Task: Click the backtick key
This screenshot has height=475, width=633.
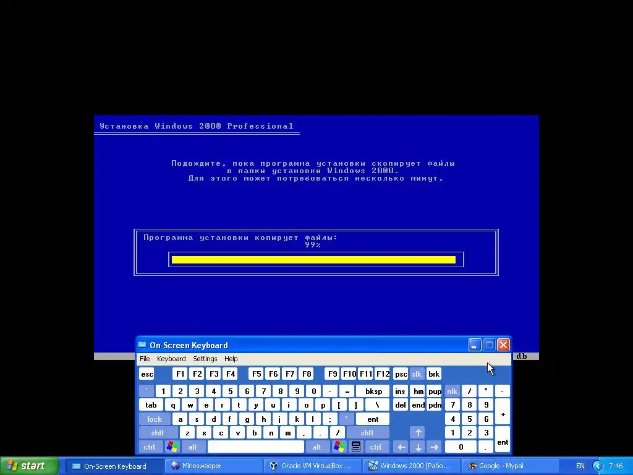Action: point(147,391)
